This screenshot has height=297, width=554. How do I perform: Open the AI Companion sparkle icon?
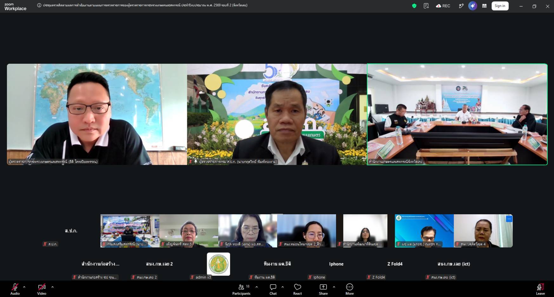[x=472, y=6]
